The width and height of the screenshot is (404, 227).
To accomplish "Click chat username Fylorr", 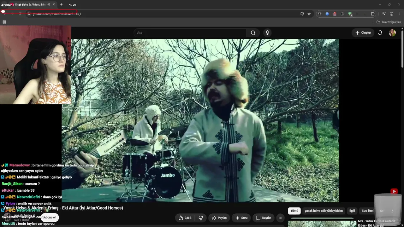I will click(10, 204).
